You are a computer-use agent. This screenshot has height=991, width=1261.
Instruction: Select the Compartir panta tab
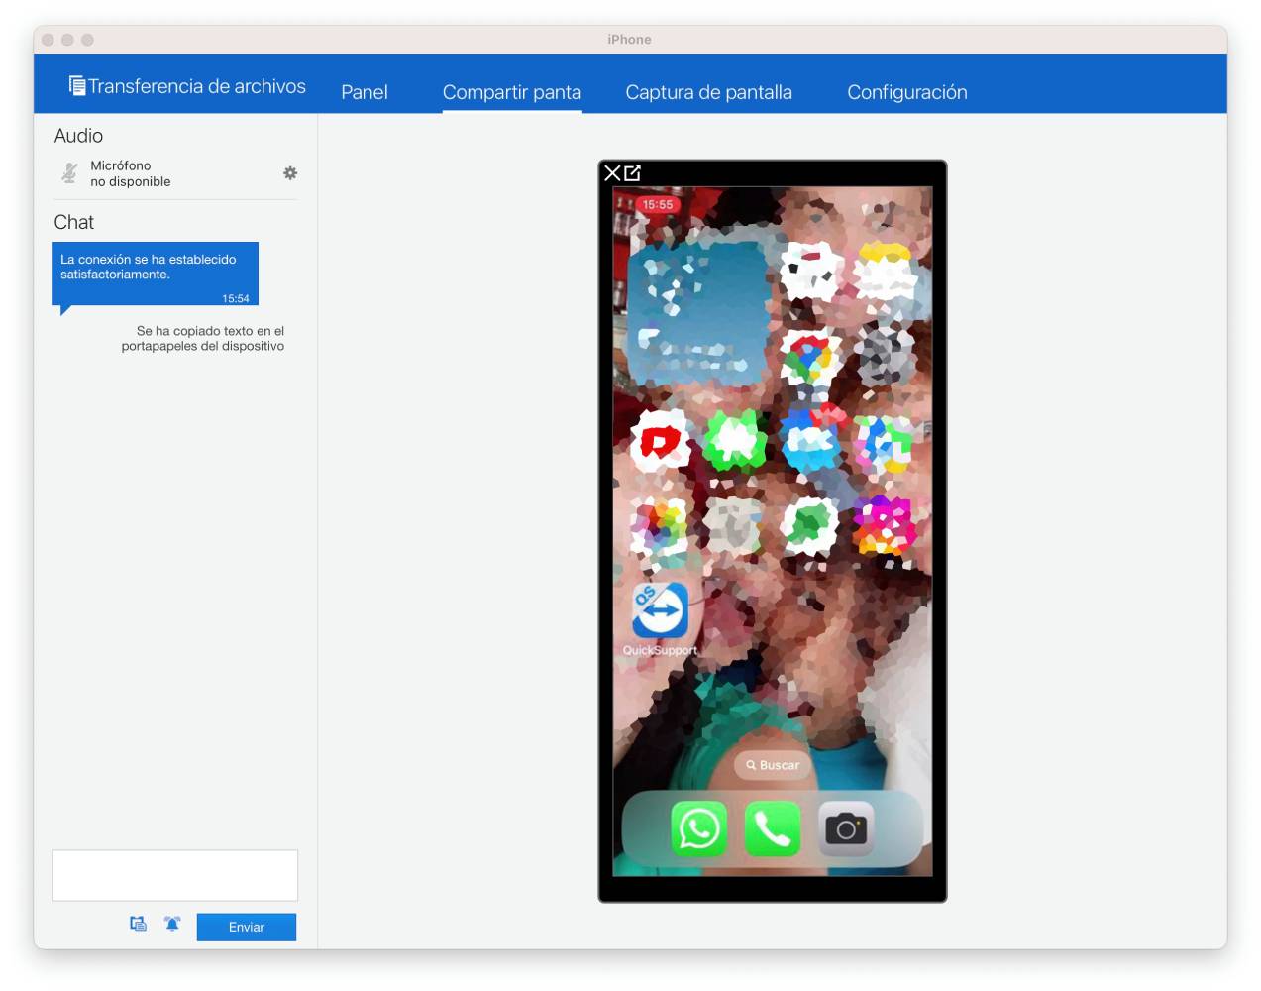511,92
